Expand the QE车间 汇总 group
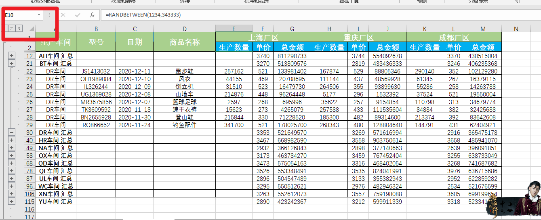The width and height of the screenshot is (541, 220). (x=11, y=171)
